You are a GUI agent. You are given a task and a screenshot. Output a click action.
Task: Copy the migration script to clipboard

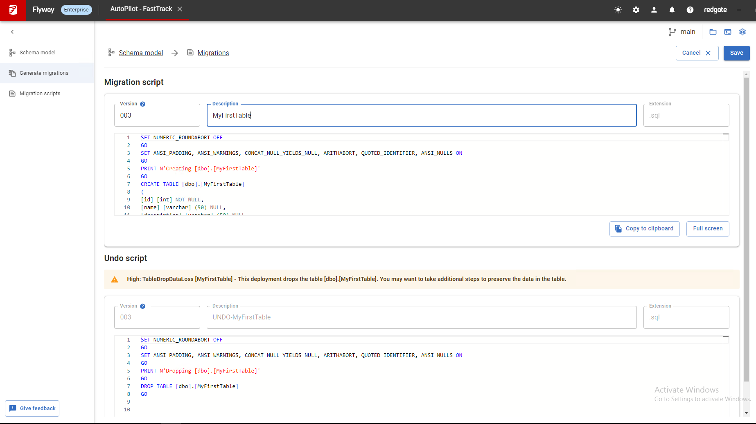pyautogui.click(x=644, y=229)
